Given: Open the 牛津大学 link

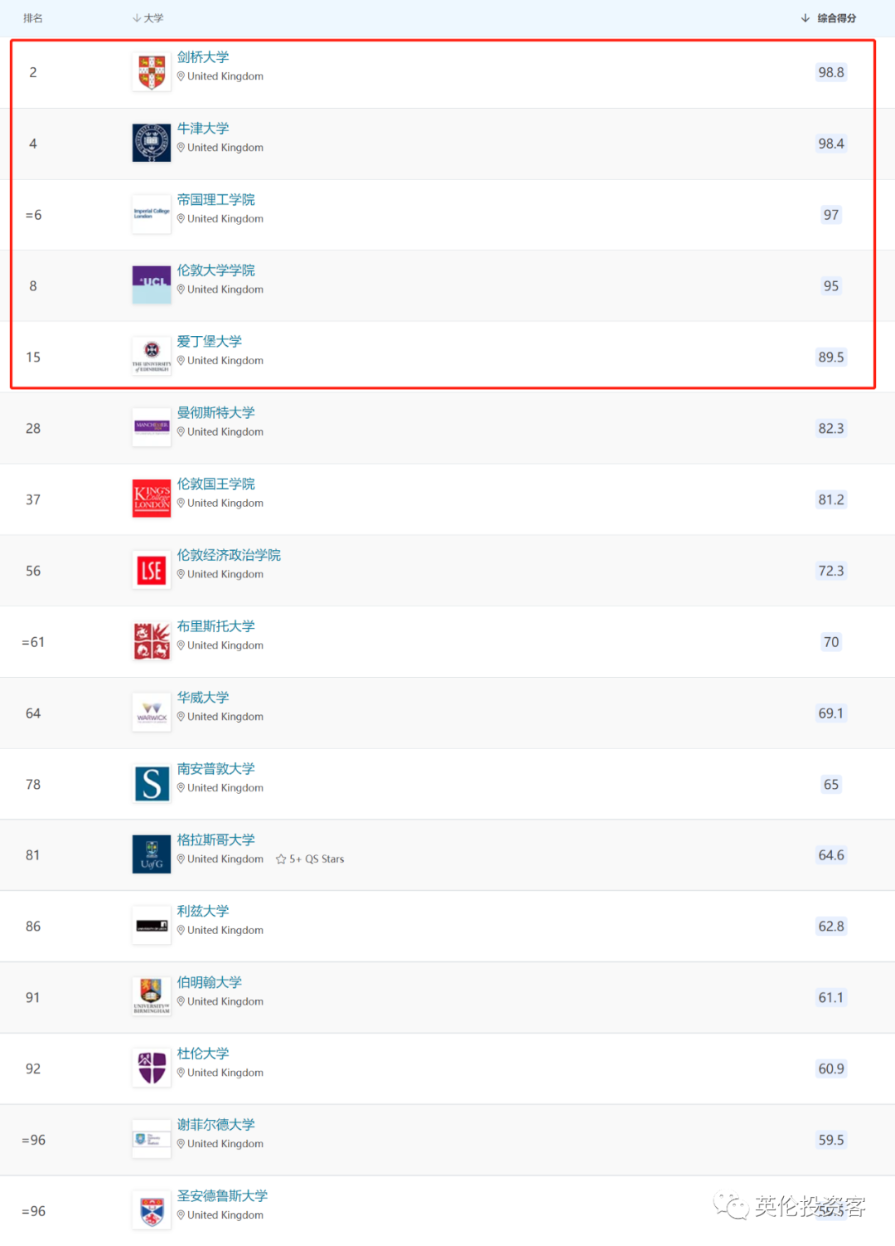Looking at the screenshot, I should pos(203,129).
